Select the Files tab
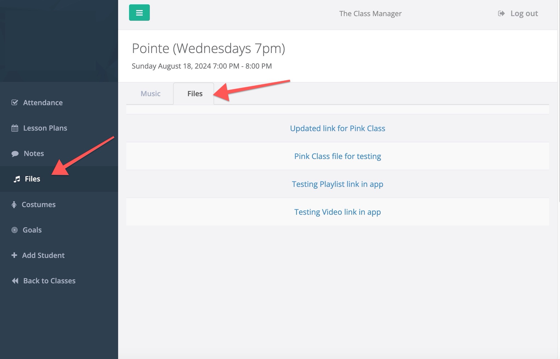This screenshot has width=560, height=359. [195, 94]
